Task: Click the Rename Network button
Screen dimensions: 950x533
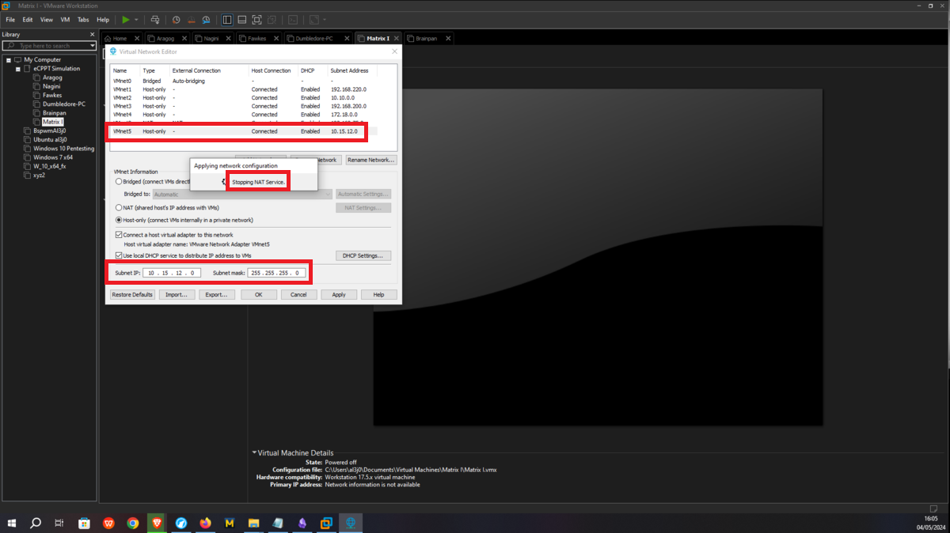Action: pos(370,160)
